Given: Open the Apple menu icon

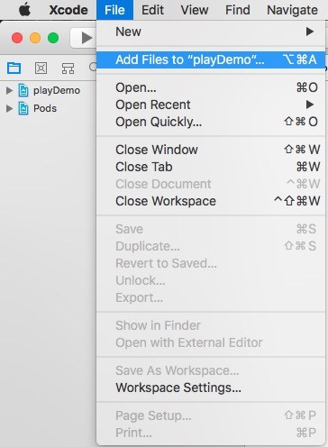Looking at the screenshot, I should tap(25, 10).
